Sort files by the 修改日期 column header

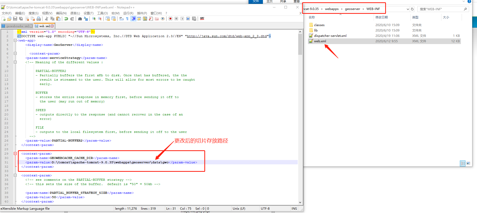pos(381,17)
